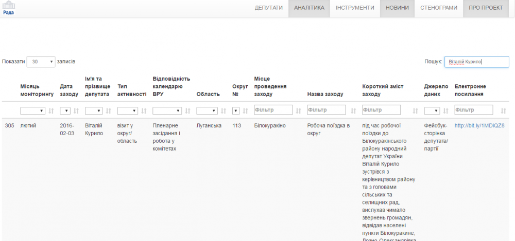515x241 pixels.
Task: Sort by Місяць моніторингу column arrows
Action: pyautogui.click(x=50, y=110)
